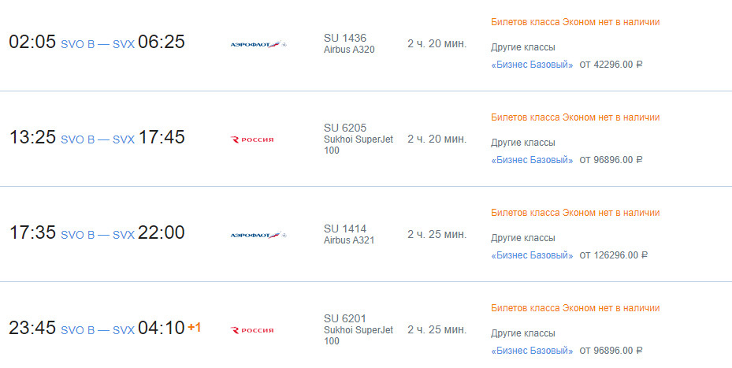Viewport: 732px width, 368px height.
Task: Open SVO B — SVX route of 13:25 flight
Action: tap(97, 139)
